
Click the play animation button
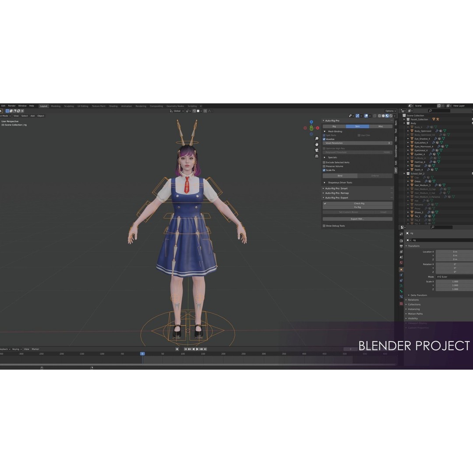[x=197, y=349]
